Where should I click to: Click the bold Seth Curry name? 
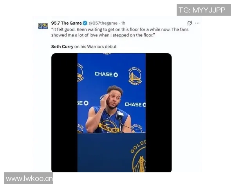coord(62,47)
